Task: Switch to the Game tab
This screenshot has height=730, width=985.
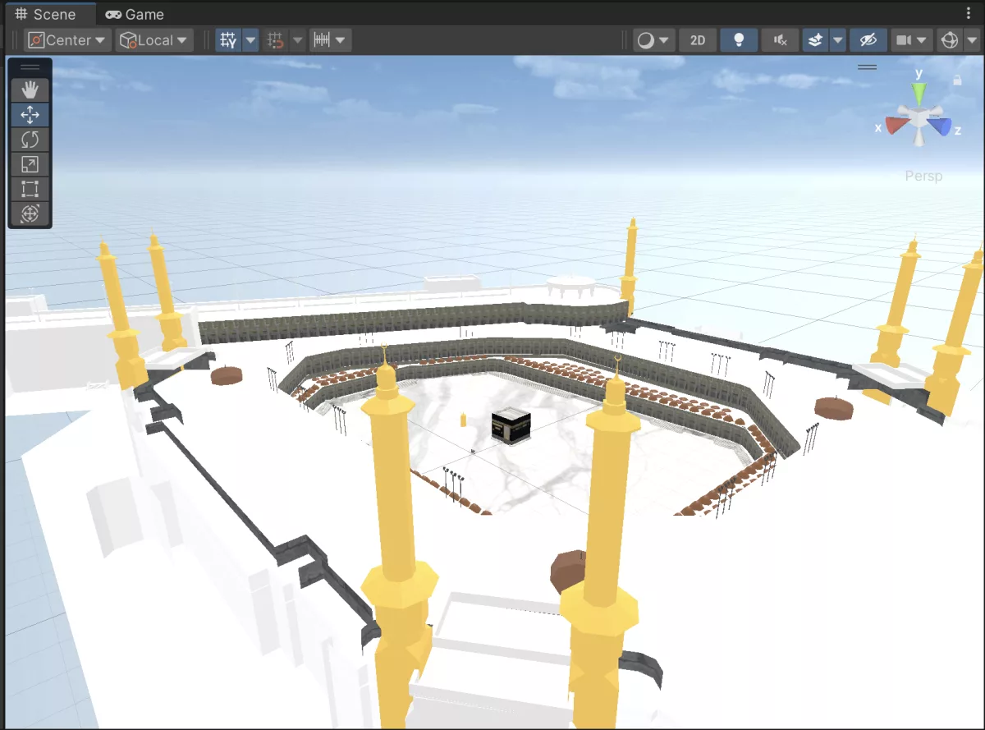Action: tap(135, 14)
